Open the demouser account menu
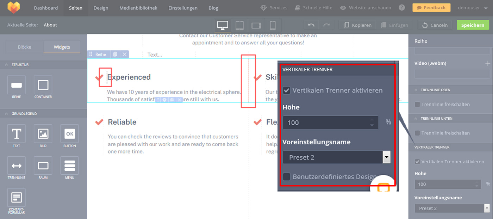The width and height of the screenshot is (493, 219). click(473, 8)
